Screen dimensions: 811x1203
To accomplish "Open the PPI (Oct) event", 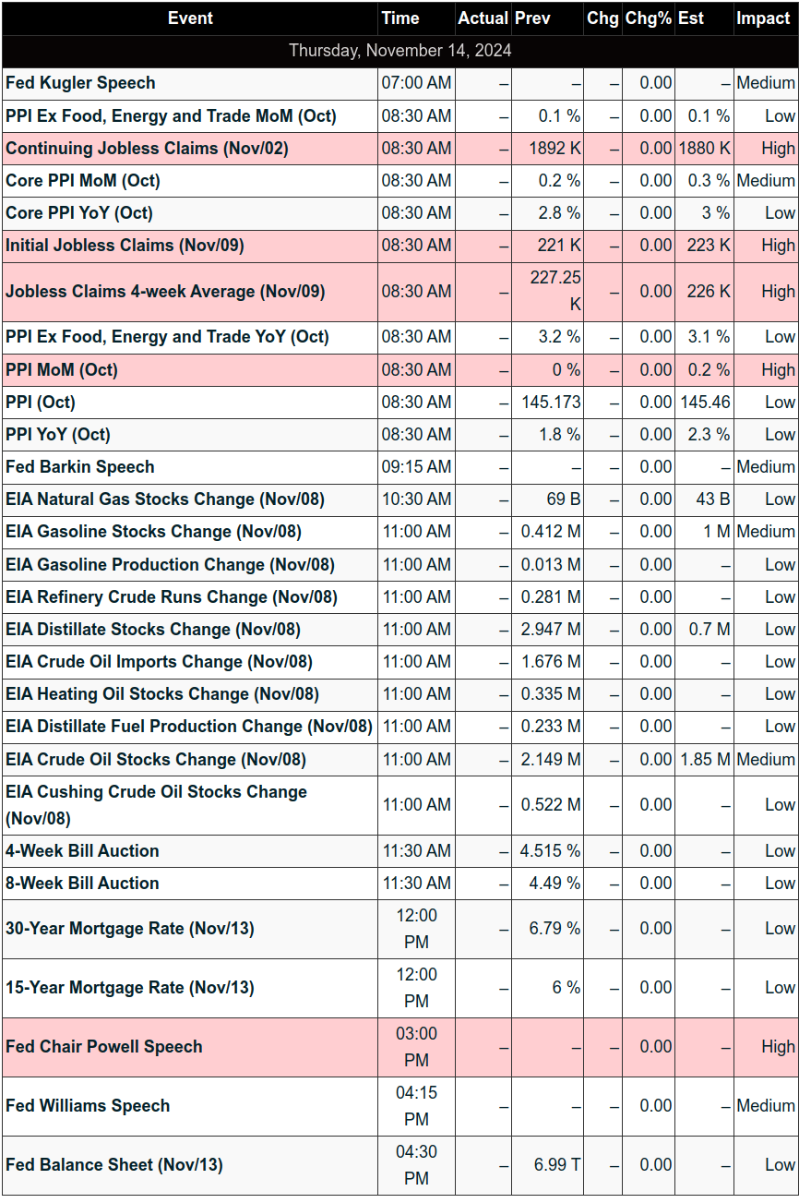I will [x=41, y=403].
